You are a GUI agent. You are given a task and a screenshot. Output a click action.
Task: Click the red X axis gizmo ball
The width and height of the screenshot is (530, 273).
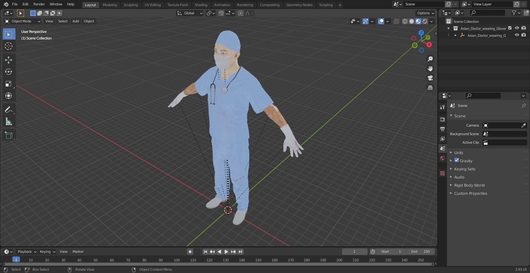click(x=429, y=45)
